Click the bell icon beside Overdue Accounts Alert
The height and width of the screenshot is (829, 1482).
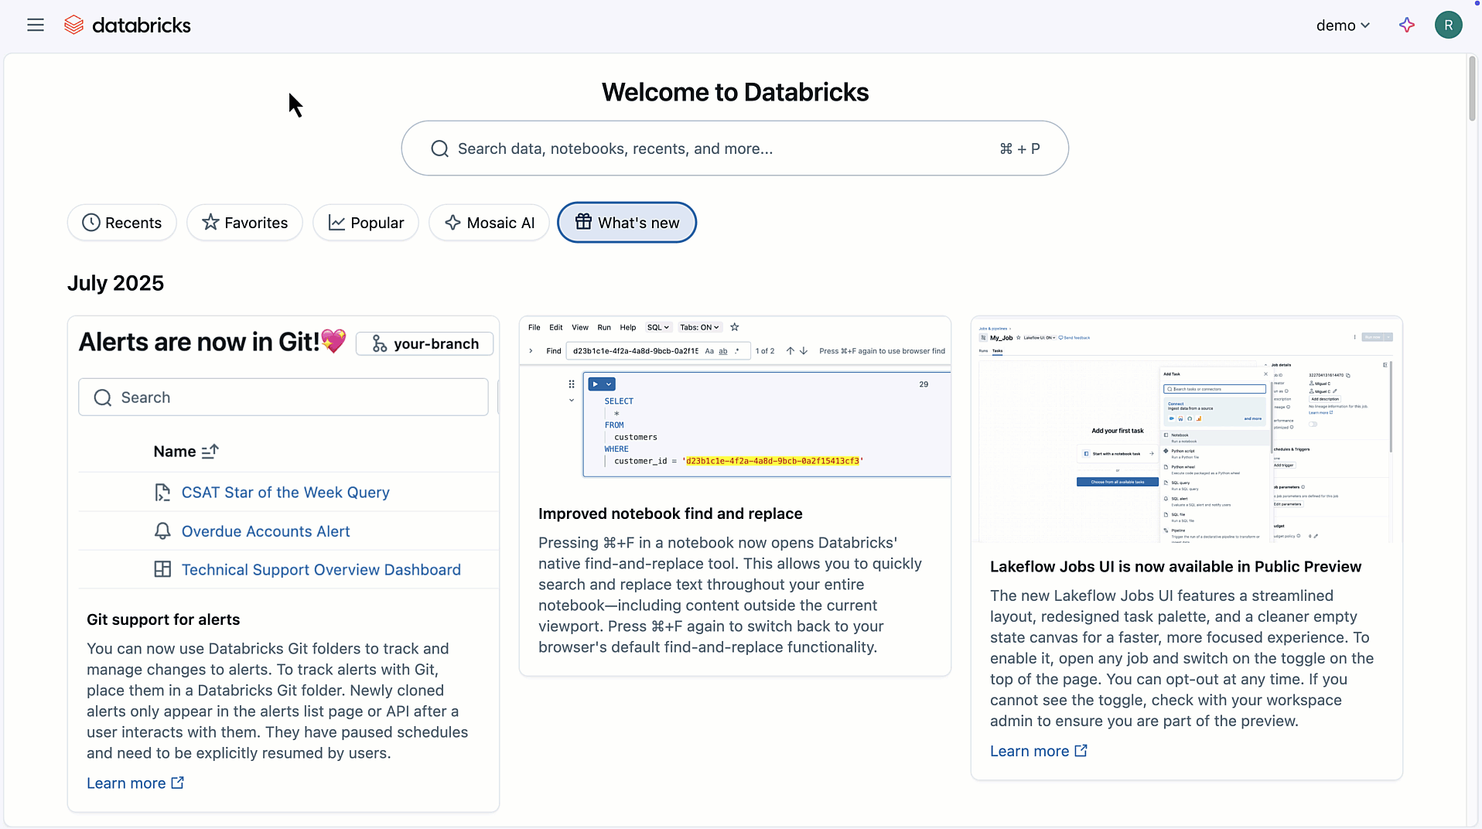[162, 531]
